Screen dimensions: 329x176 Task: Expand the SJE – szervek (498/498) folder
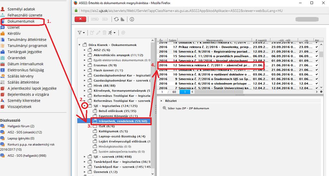point(84,157)
